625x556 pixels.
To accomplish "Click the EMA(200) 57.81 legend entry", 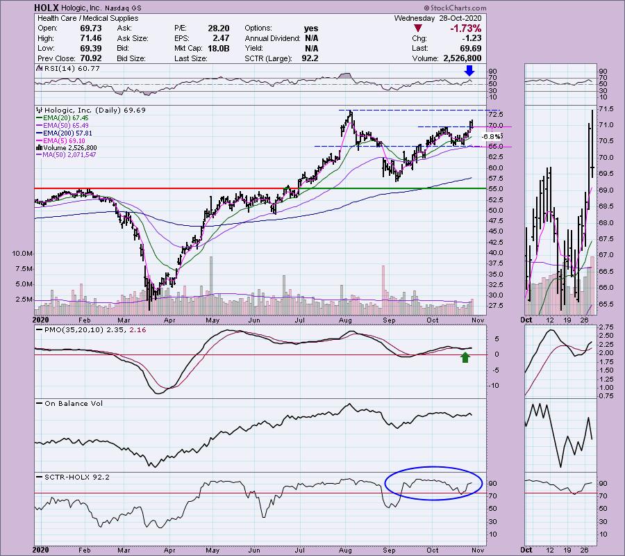I will [68, 133].
